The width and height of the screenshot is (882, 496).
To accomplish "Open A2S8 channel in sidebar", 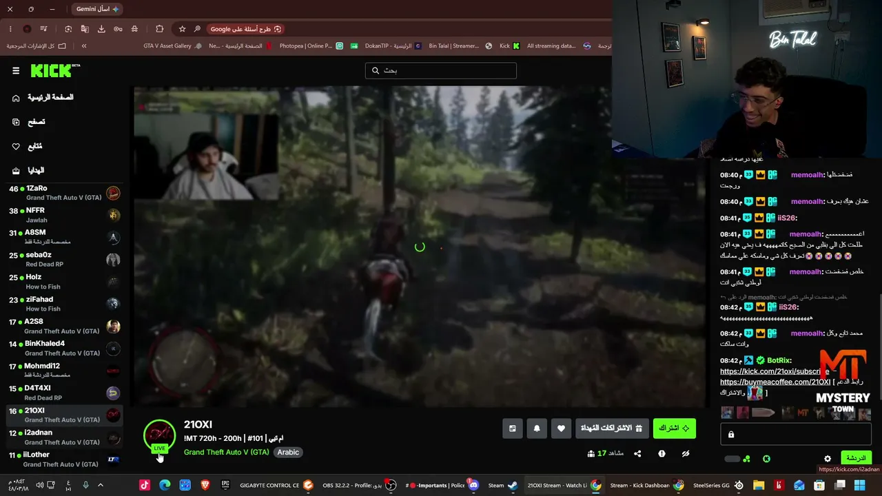I will tap(65, 326).
